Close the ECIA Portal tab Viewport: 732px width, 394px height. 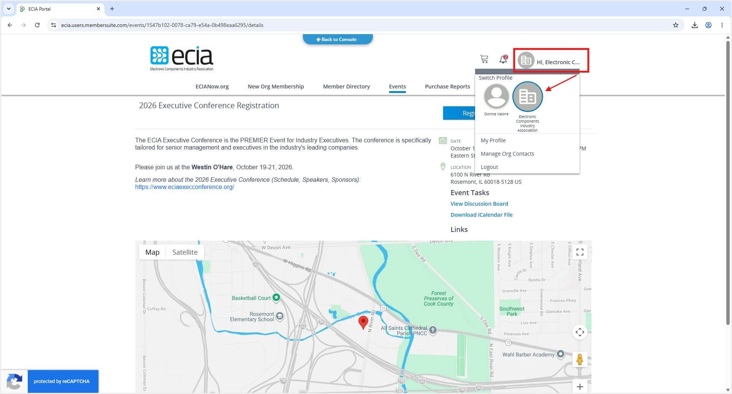pyautogui.click(x=98, y=9)
